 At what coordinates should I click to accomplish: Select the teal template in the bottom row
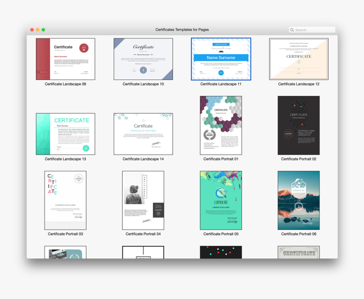[x=65, y=253]
